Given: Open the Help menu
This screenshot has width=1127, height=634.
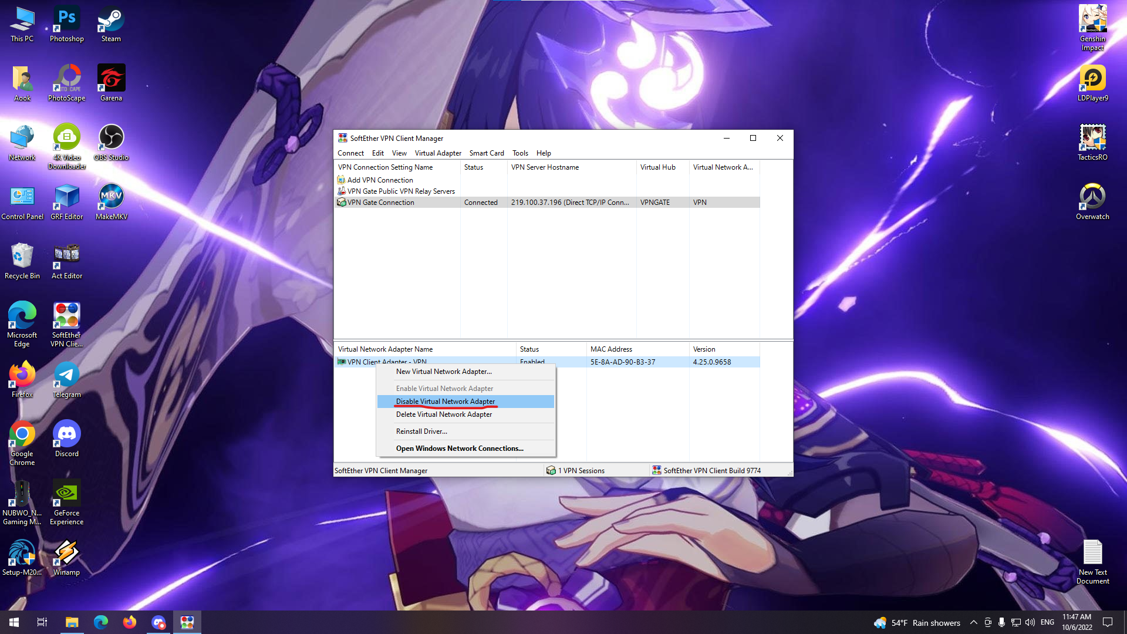Looking at the screenshot, I should tap(544, 153).
